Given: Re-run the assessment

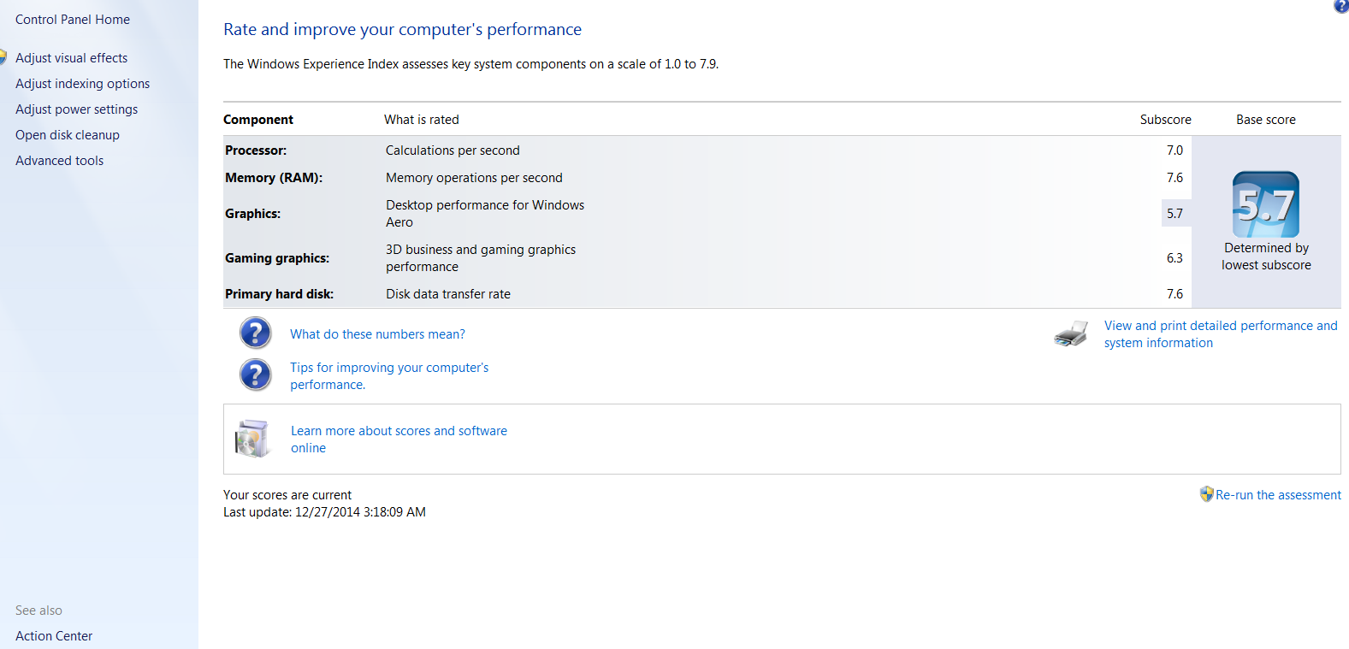Looking at the screenshot, I should pyautogui.click(x=1278, y=495).
